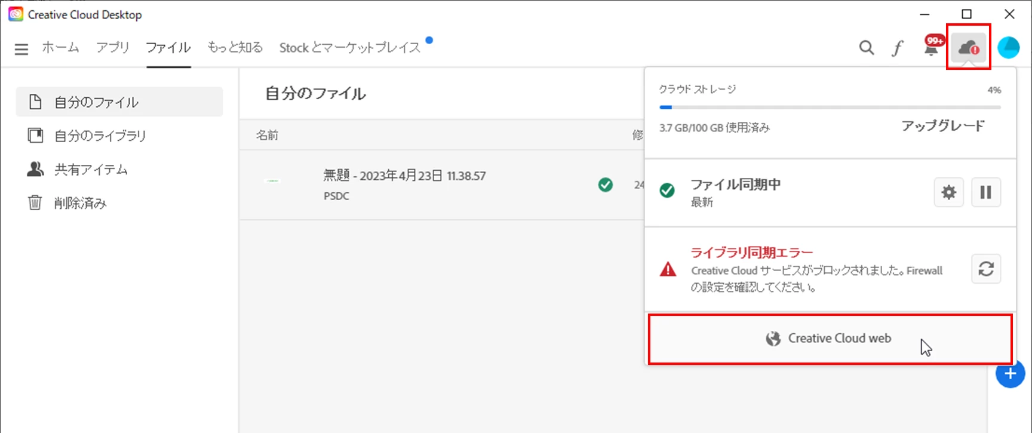Click the 3.7 GB/100 GB 使用済み text

point(714,128)
